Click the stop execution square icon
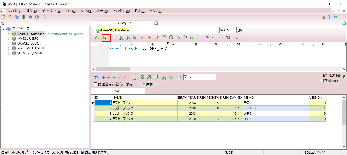This screenshot has width=347, height=155. [x=114, y=38]
